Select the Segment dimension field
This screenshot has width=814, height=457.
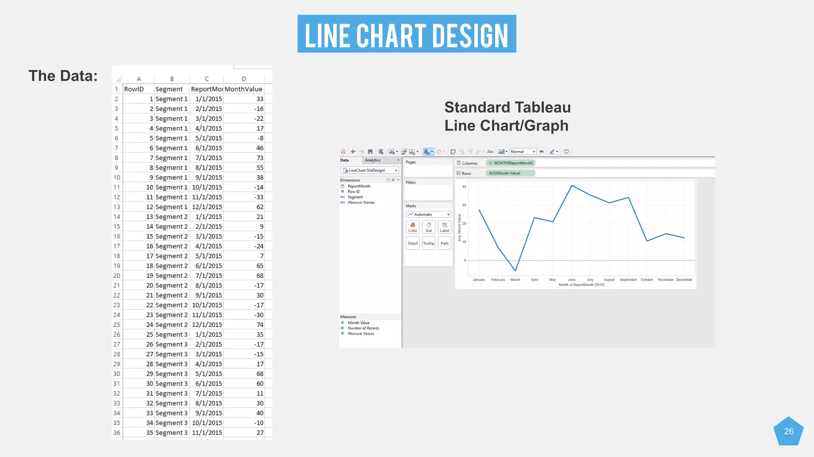[355, 197]
